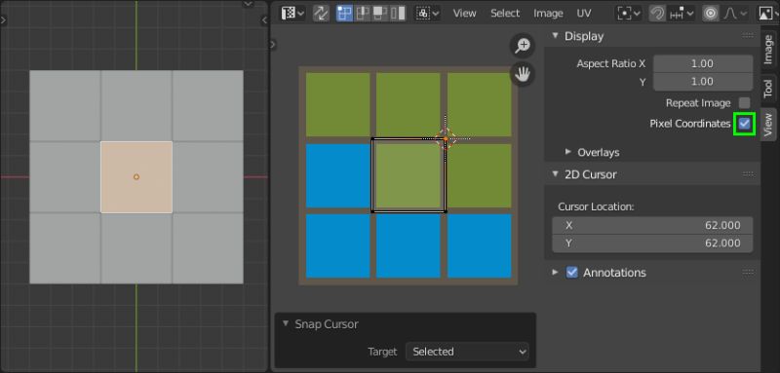Screen dimensions: 780x373
Task: Disable Pixel Coordinates checkbox
Action: point(745,123)
